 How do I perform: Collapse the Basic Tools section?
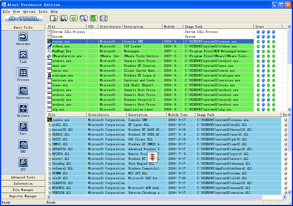click(23, 27)
